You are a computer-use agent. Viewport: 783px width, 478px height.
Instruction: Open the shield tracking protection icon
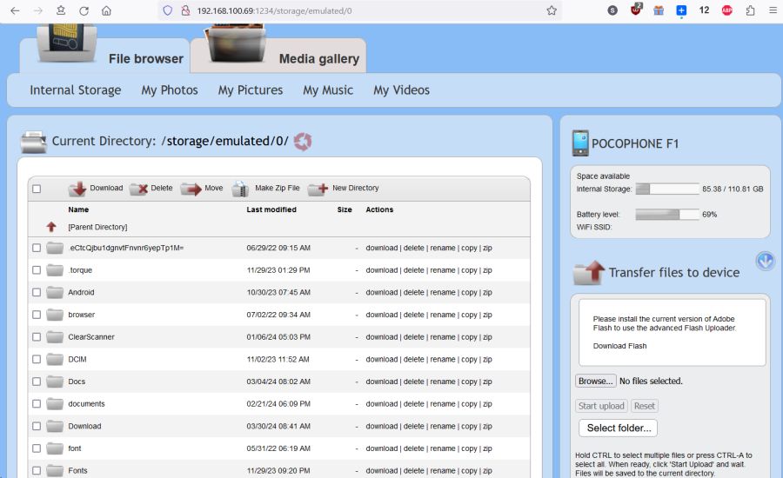coord(168,10)
